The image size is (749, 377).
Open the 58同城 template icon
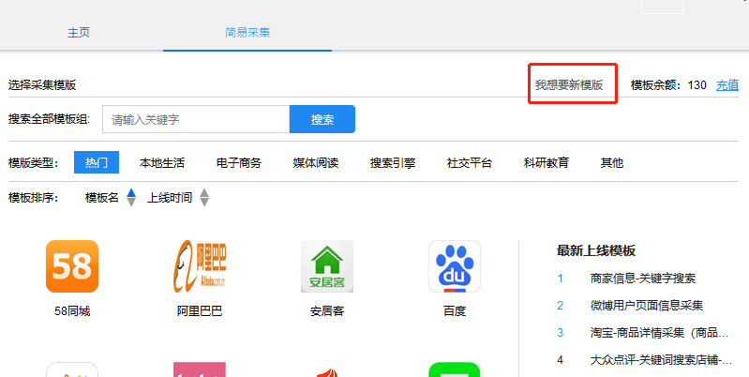72,266
